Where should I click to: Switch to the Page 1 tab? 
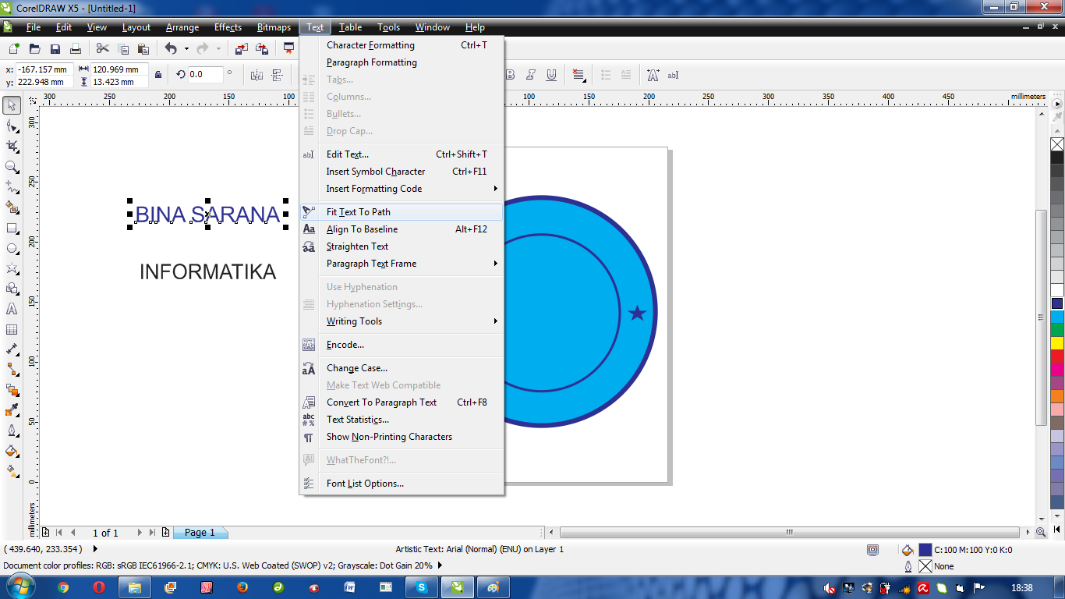pos(200,533)
